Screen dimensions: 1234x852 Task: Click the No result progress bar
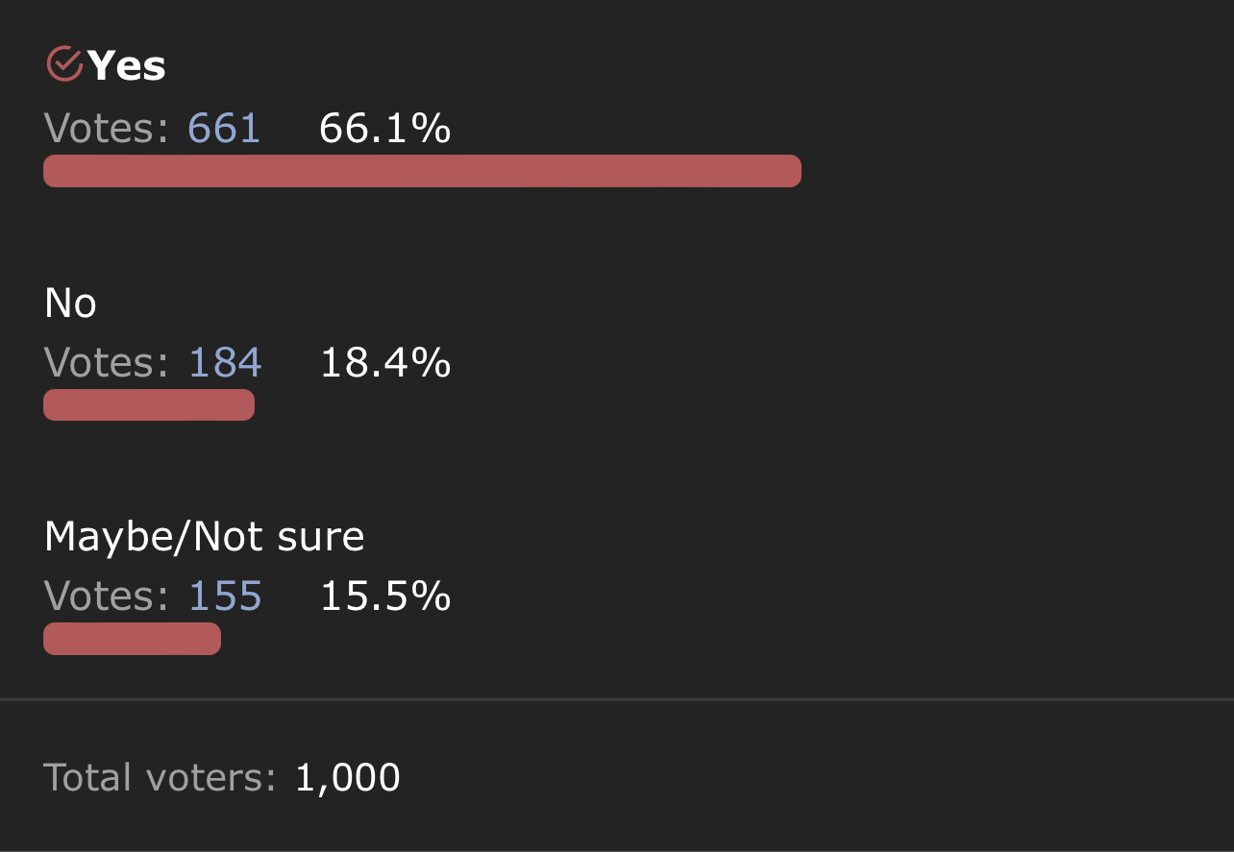[149, 404]
